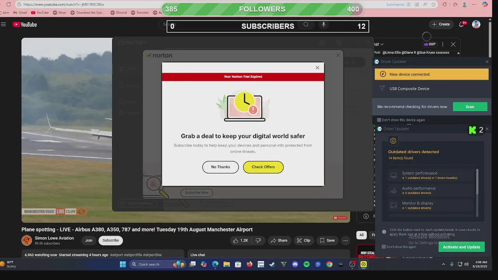Screen dimensions: 498x280
Task: Subscribe to Simon Lowe Aviation channel
Action: pos(110,240)
